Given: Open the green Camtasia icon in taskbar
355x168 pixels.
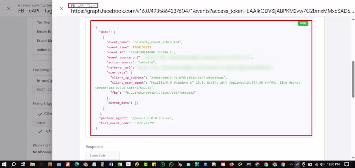Looking at the screenshot, I should [x=146, y=164].
